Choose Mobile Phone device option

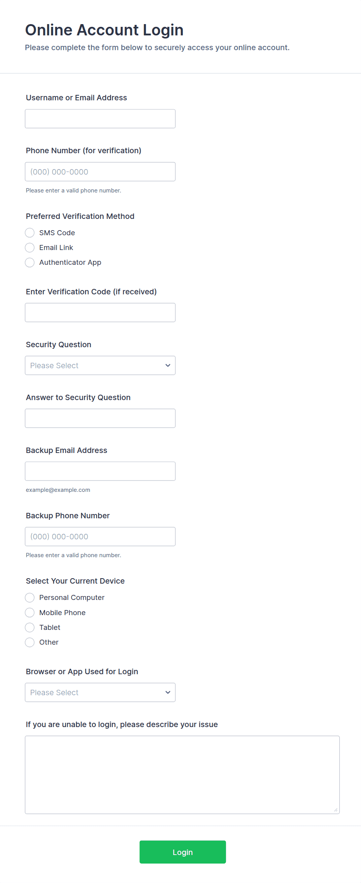click(30, 613)
